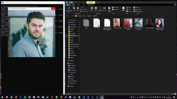The height and width of the screenshot is (99, 177).
Task: Open the recent locations dropdown arrow
Action: click(72, 16)
